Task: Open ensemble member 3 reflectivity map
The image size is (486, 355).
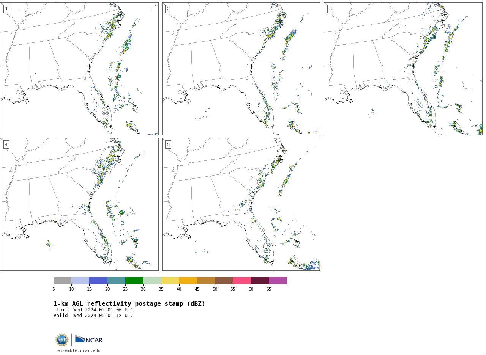Action: click(x=403, y=69)
